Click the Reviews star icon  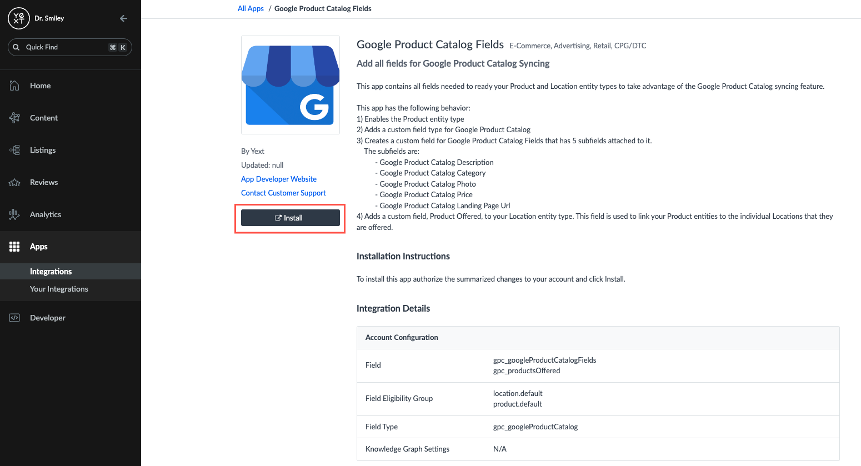pyautogui.click(x=14, y=182)
